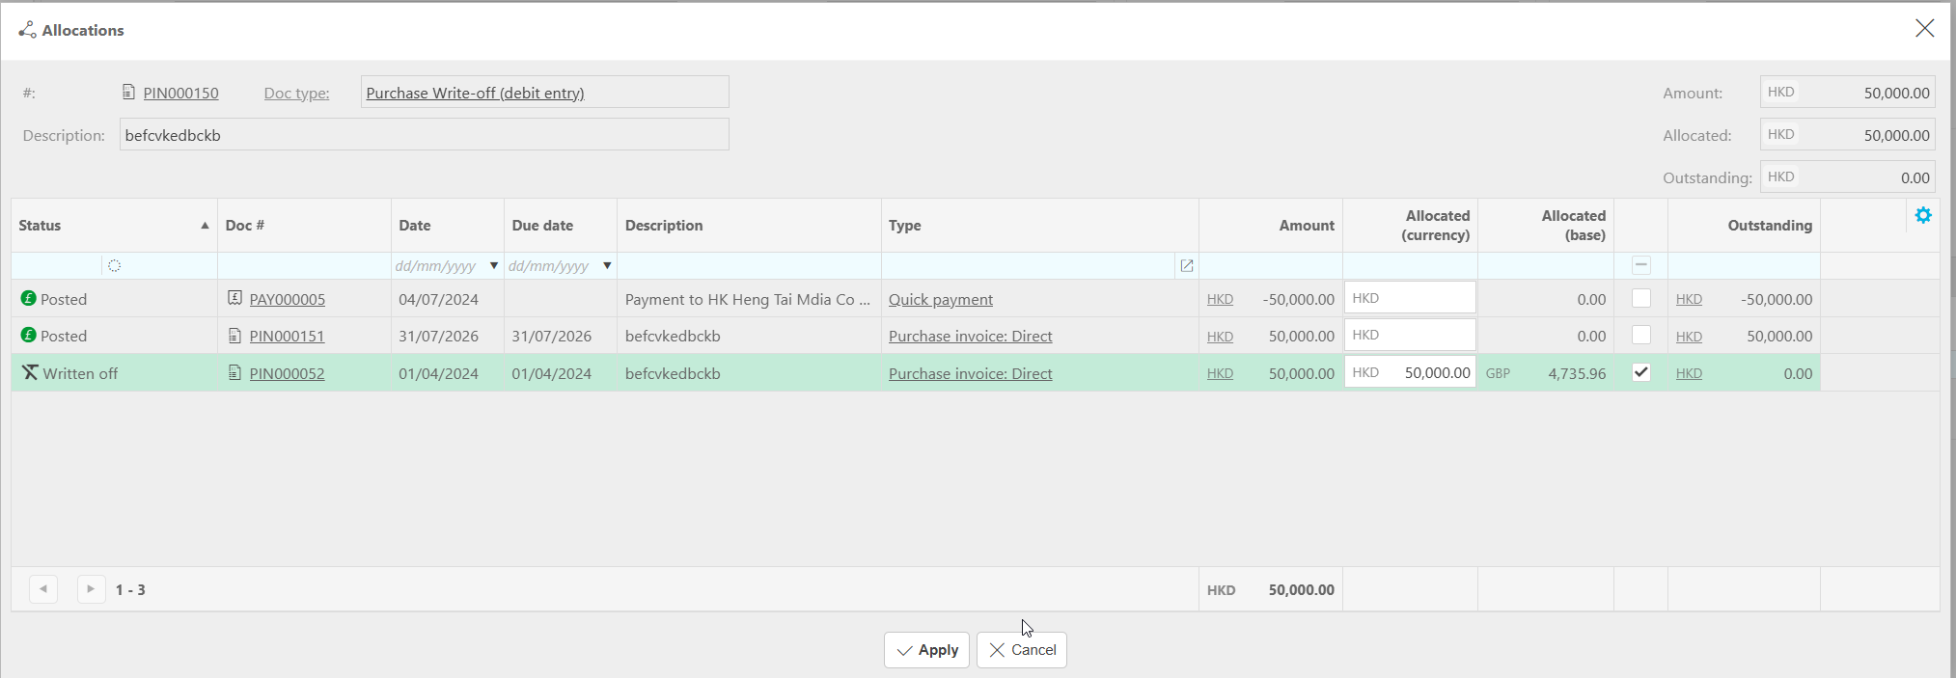Image resolution: width=1956 pixels, height=678 pixels.
Task: Click Description field befcvkedbckb
Action: click(424, 134)
